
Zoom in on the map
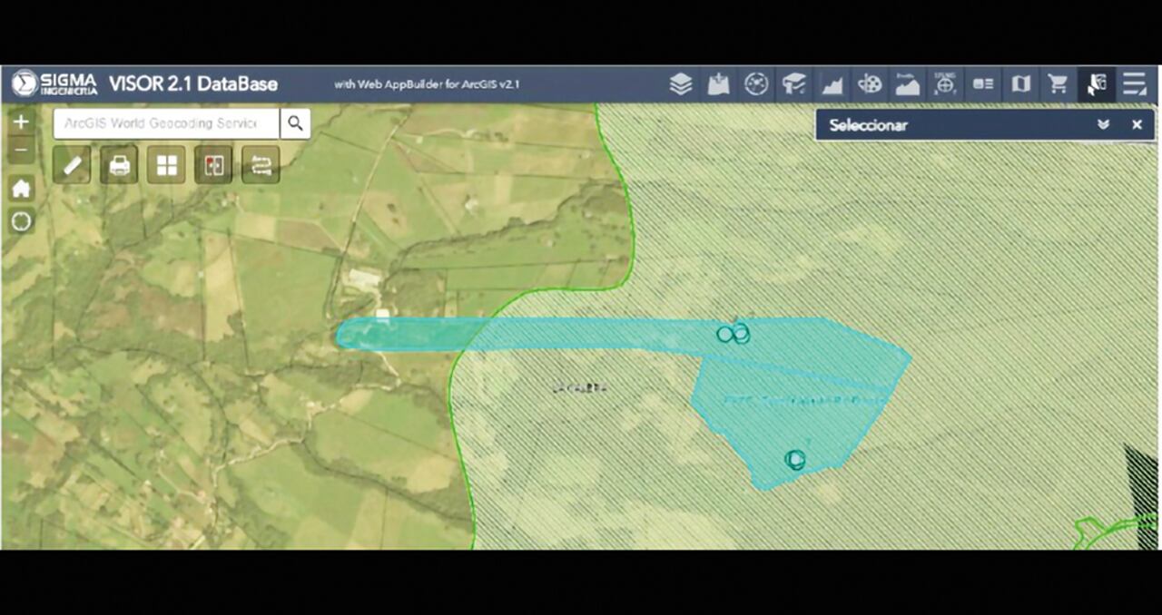point(21,122)
